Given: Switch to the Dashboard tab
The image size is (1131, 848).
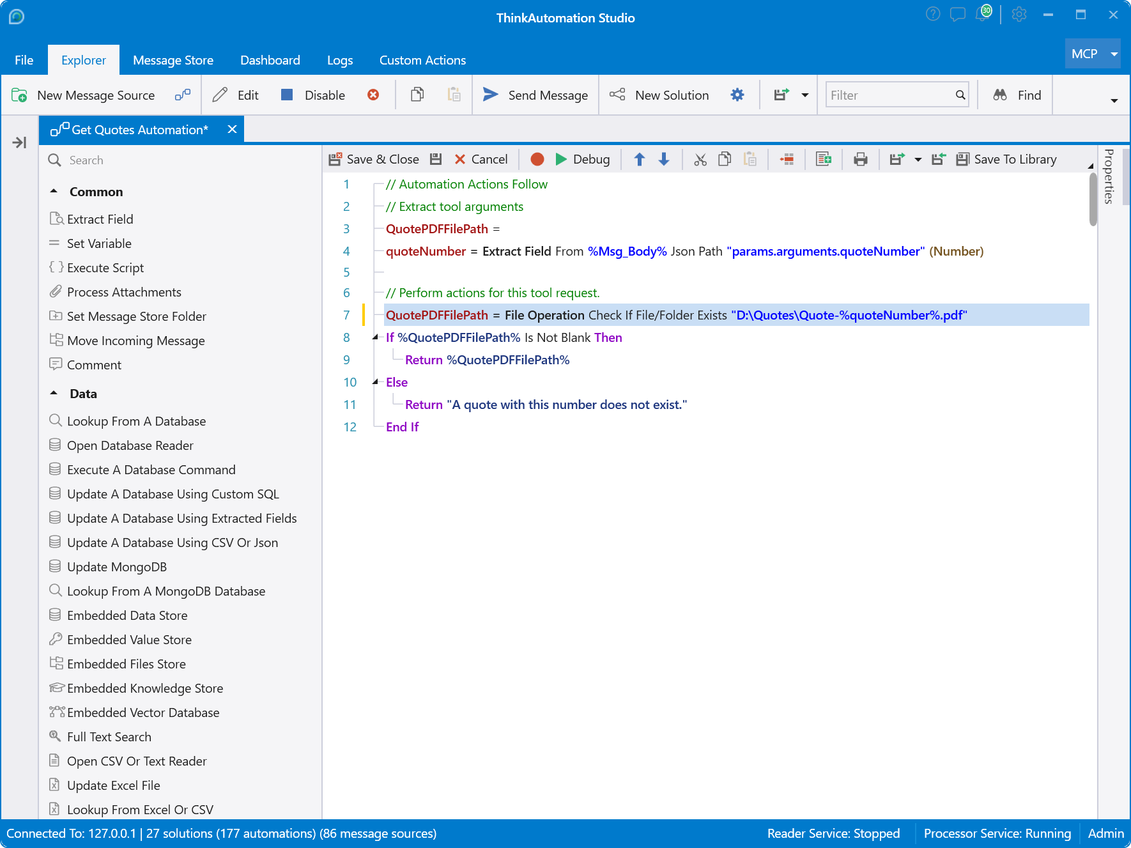Looking at the screenshot, I should coord(270,60).
